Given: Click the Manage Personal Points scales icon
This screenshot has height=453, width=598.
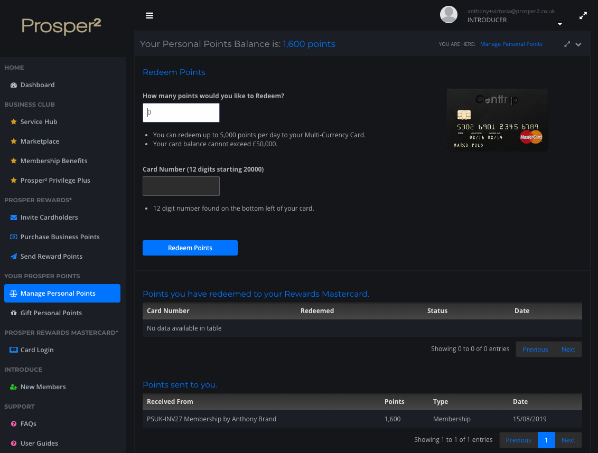Looking at the screenshot, I should (13, 293).
